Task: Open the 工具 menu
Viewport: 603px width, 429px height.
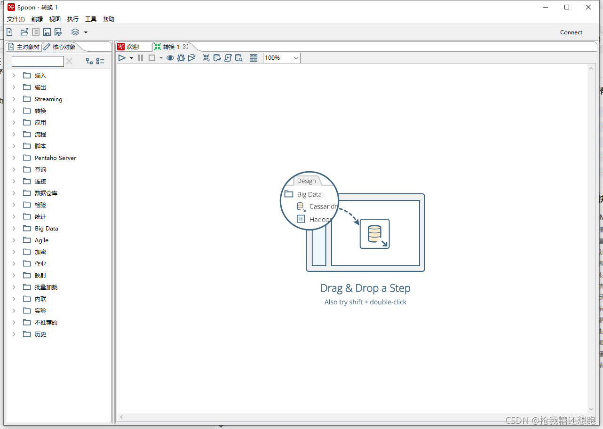Action: tap(91, 19)
